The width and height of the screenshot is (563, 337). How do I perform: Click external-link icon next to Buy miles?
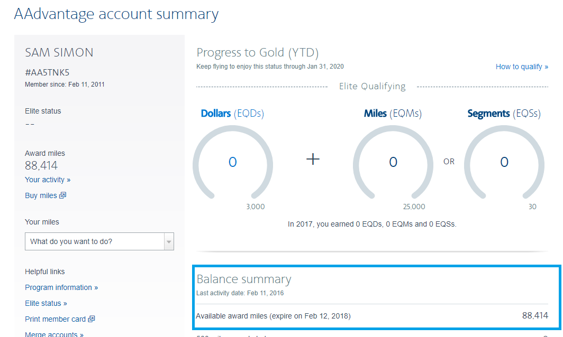point(63,195)
